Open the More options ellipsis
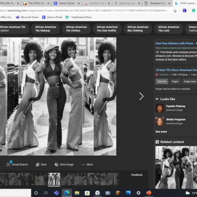197x197 pixels. click(x=83, y=164)
